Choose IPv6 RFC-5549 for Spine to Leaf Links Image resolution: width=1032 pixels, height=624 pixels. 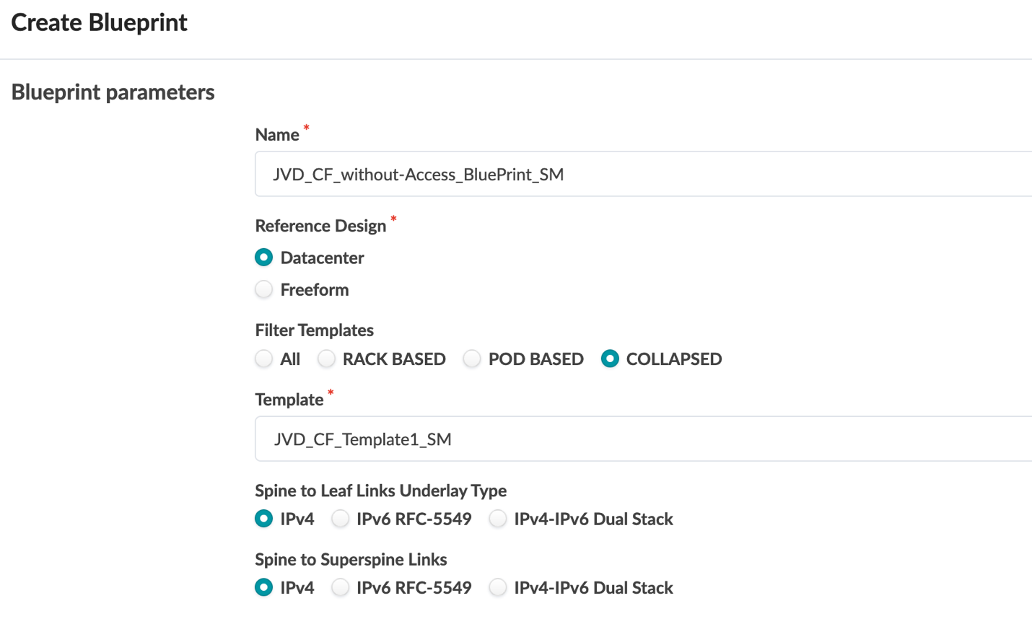click(x=340, y=519)
